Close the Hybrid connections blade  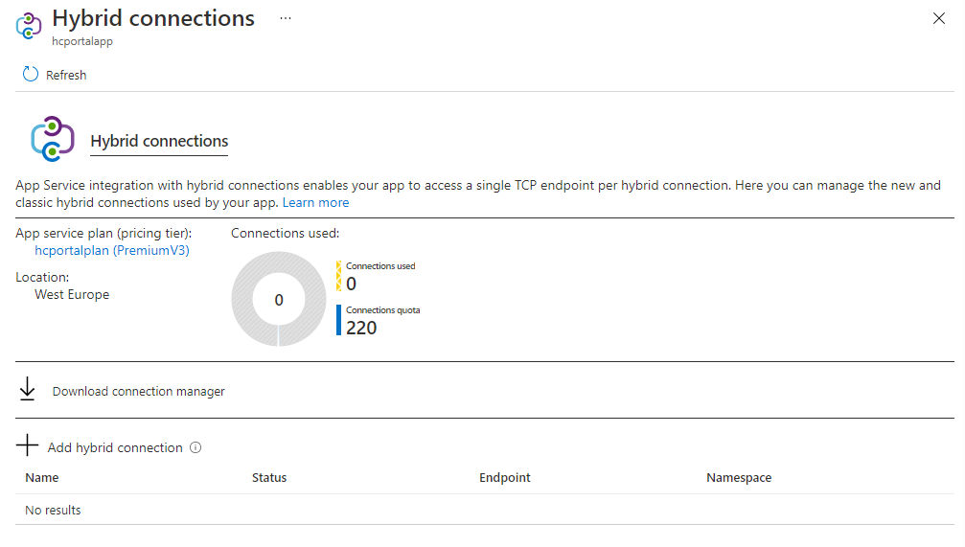tap(939, 18)
